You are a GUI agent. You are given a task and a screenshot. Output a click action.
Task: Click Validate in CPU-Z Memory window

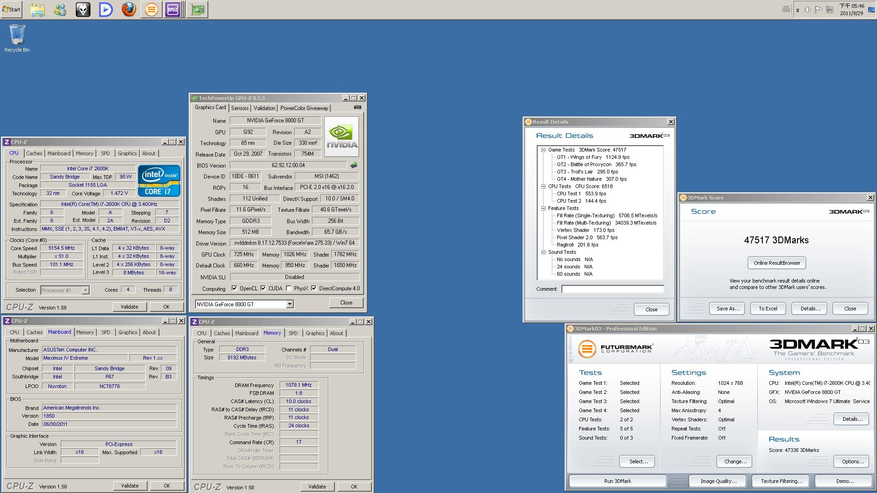pyautogui.click(x=317, y=487)
